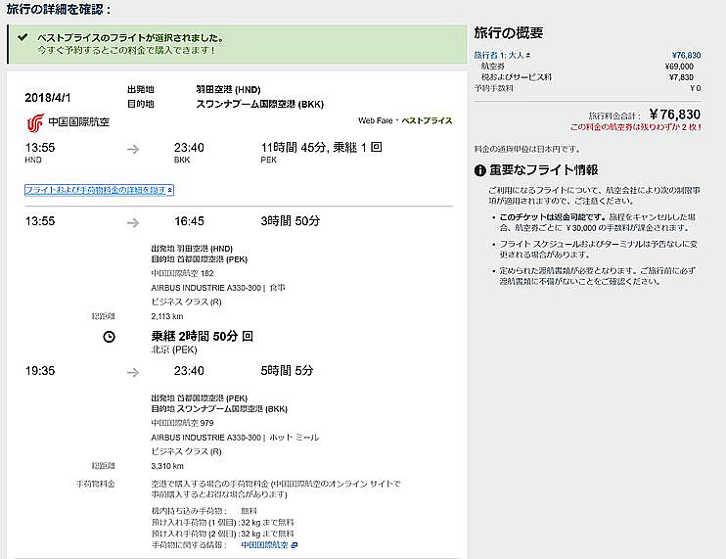Click the total fare ¥76,830 in bold

(x=674, y=115)
